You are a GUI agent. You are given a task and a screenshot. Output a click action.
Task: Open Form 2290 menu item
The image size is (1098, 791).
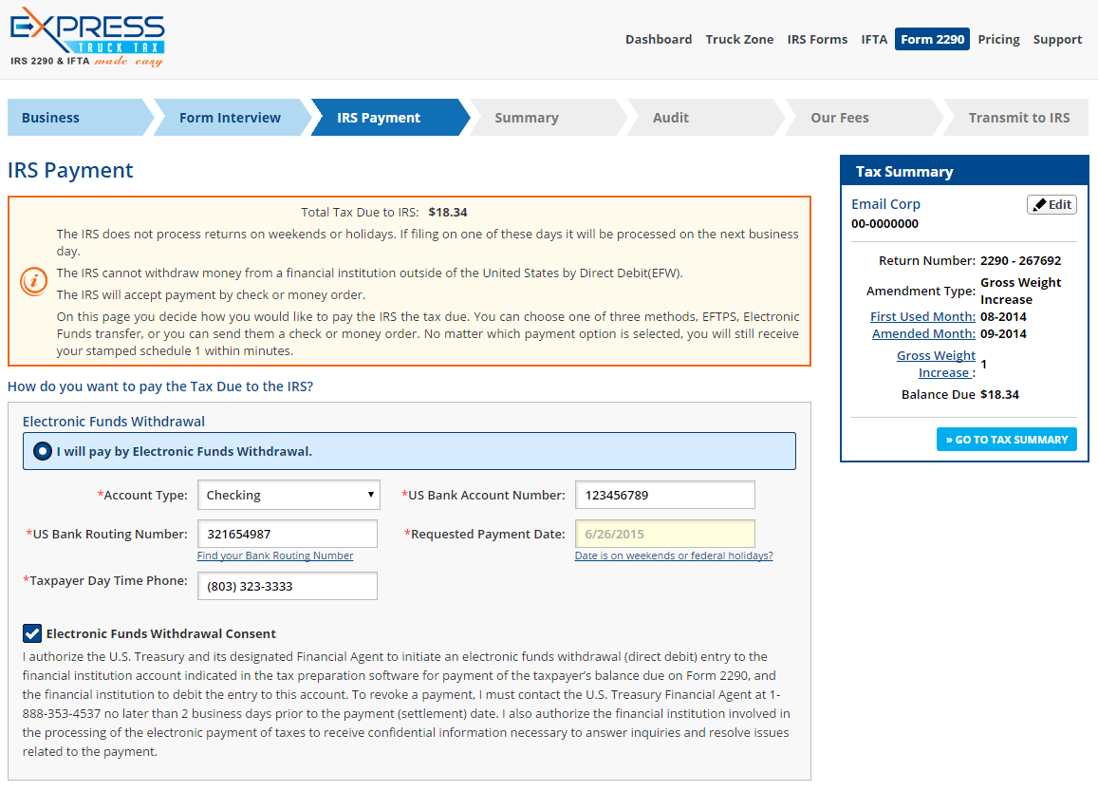coord(932,39)
